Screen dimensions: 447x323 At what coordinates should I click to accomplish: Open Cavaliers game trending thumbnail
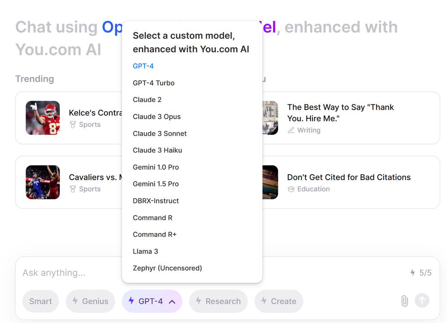43,182
